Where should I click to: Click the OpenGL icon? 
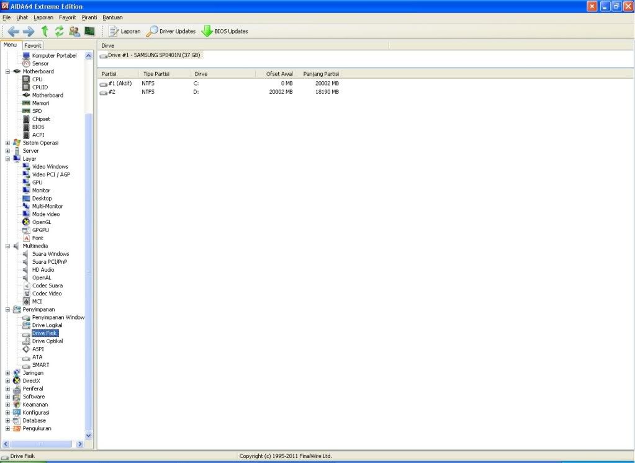click(x=26, y=222)
